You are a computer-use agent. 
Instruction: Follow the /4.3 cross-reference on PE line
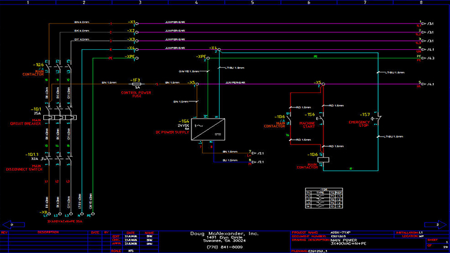428,58
